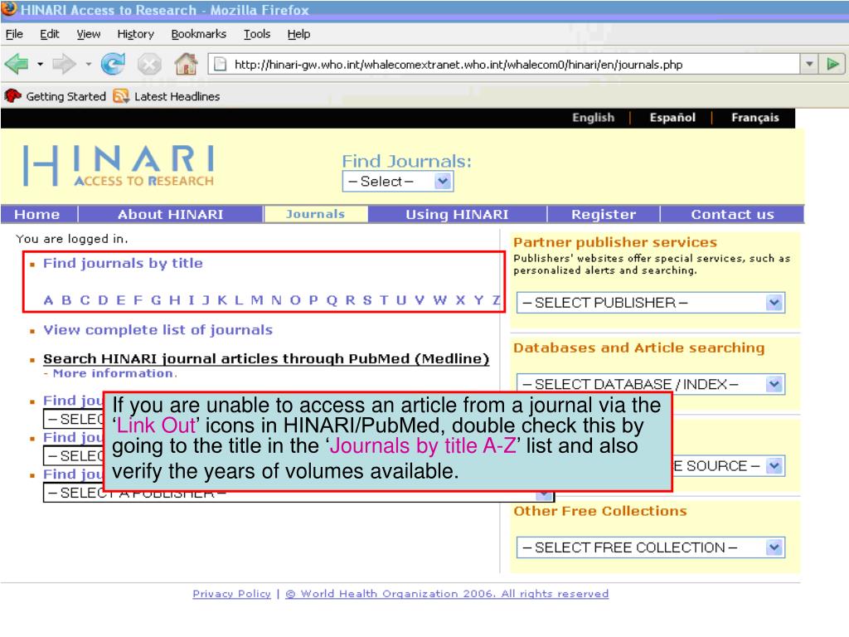Click the Forward arrow button
The height and width of the screenshot is (637, 849).
click(64, 65)
